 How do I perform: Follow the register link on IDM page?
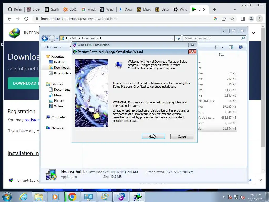tap(32, 120)
